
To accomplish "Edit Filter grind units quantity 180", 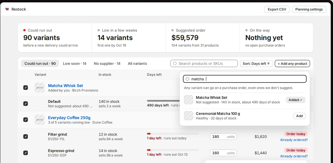I will point(223,137).
